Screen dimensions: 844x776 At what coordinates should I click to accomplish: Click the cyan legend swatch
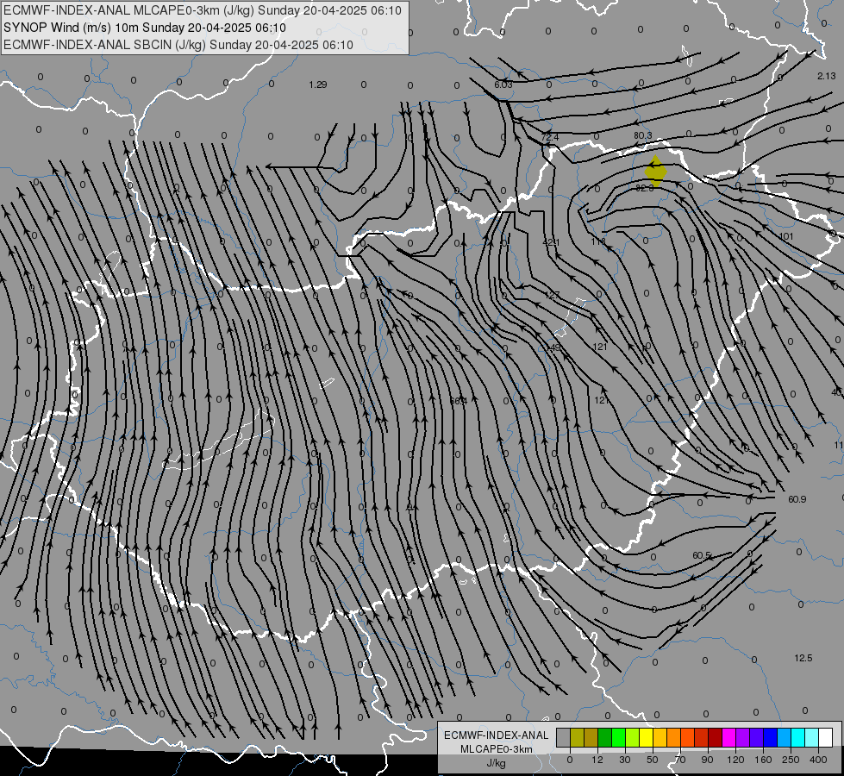click(797, 737)
